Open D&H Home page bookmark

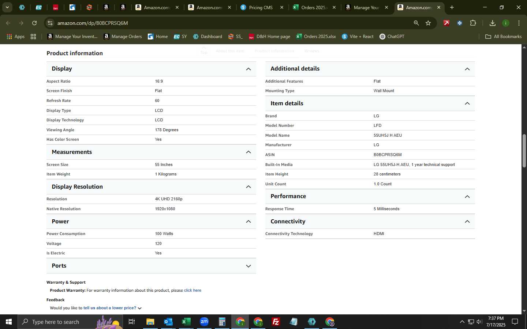pos(269,37)
